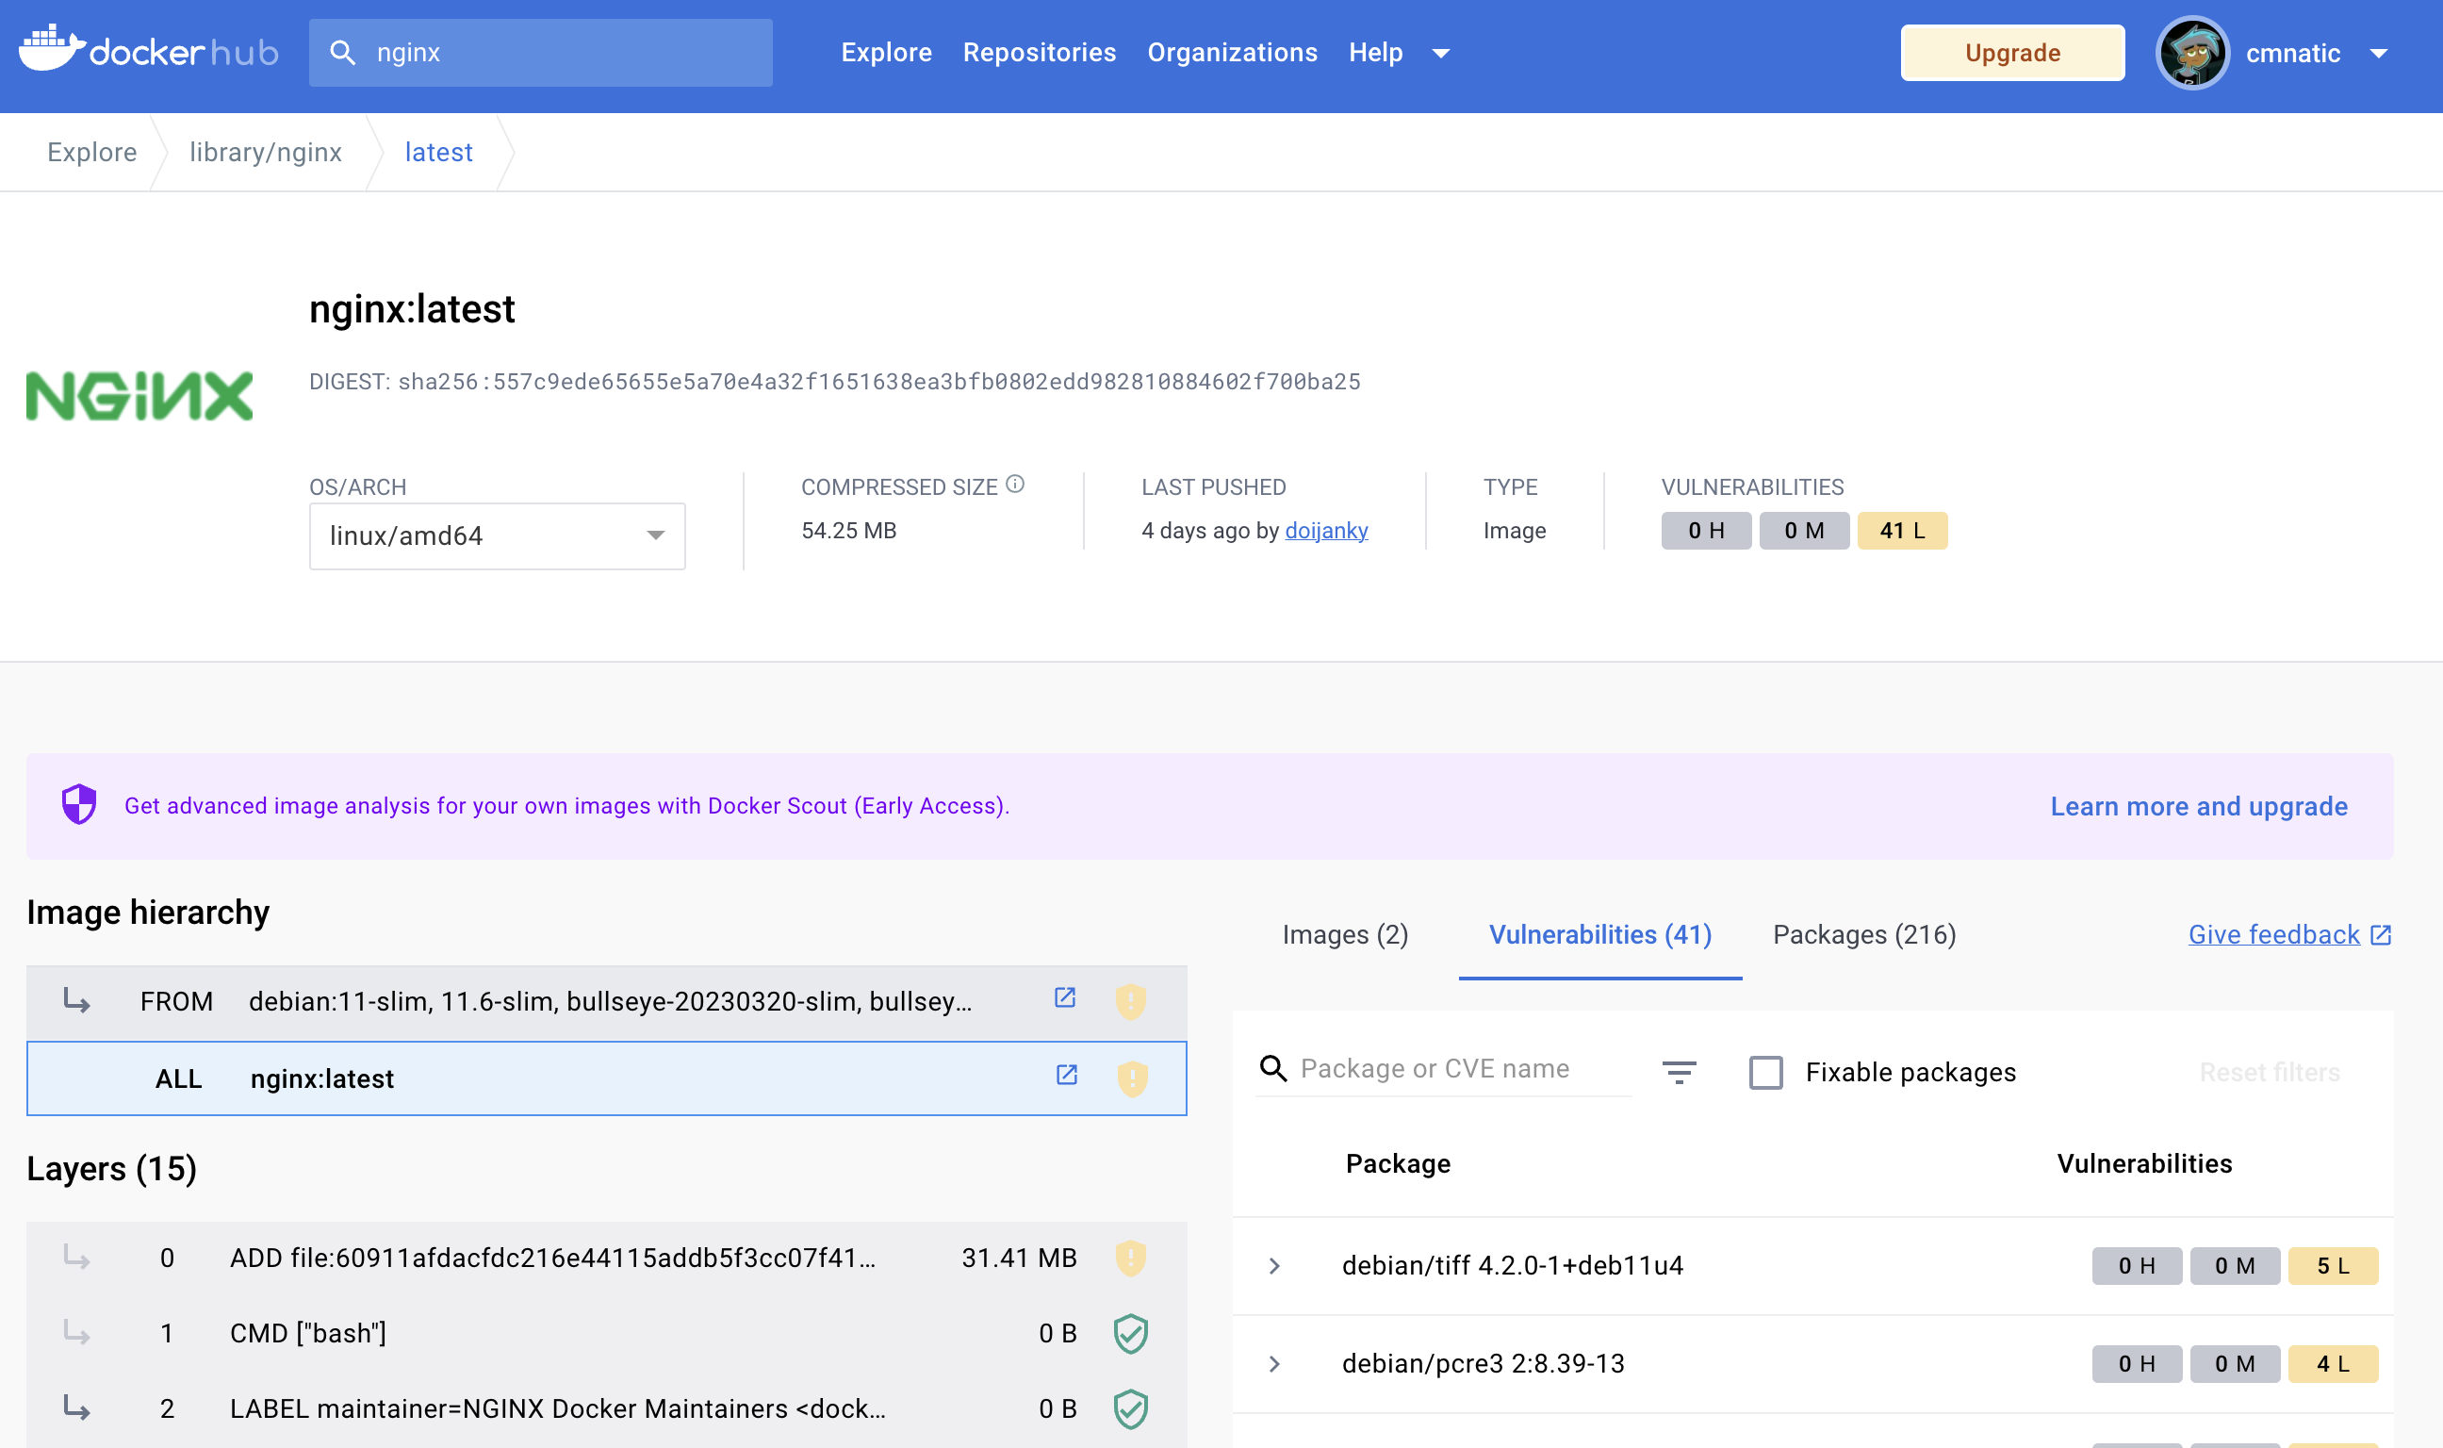This screenshot has width=2443, height=1448.
Task: Enable the Fixable packages checkbox
Action: coord(1765,1073)
